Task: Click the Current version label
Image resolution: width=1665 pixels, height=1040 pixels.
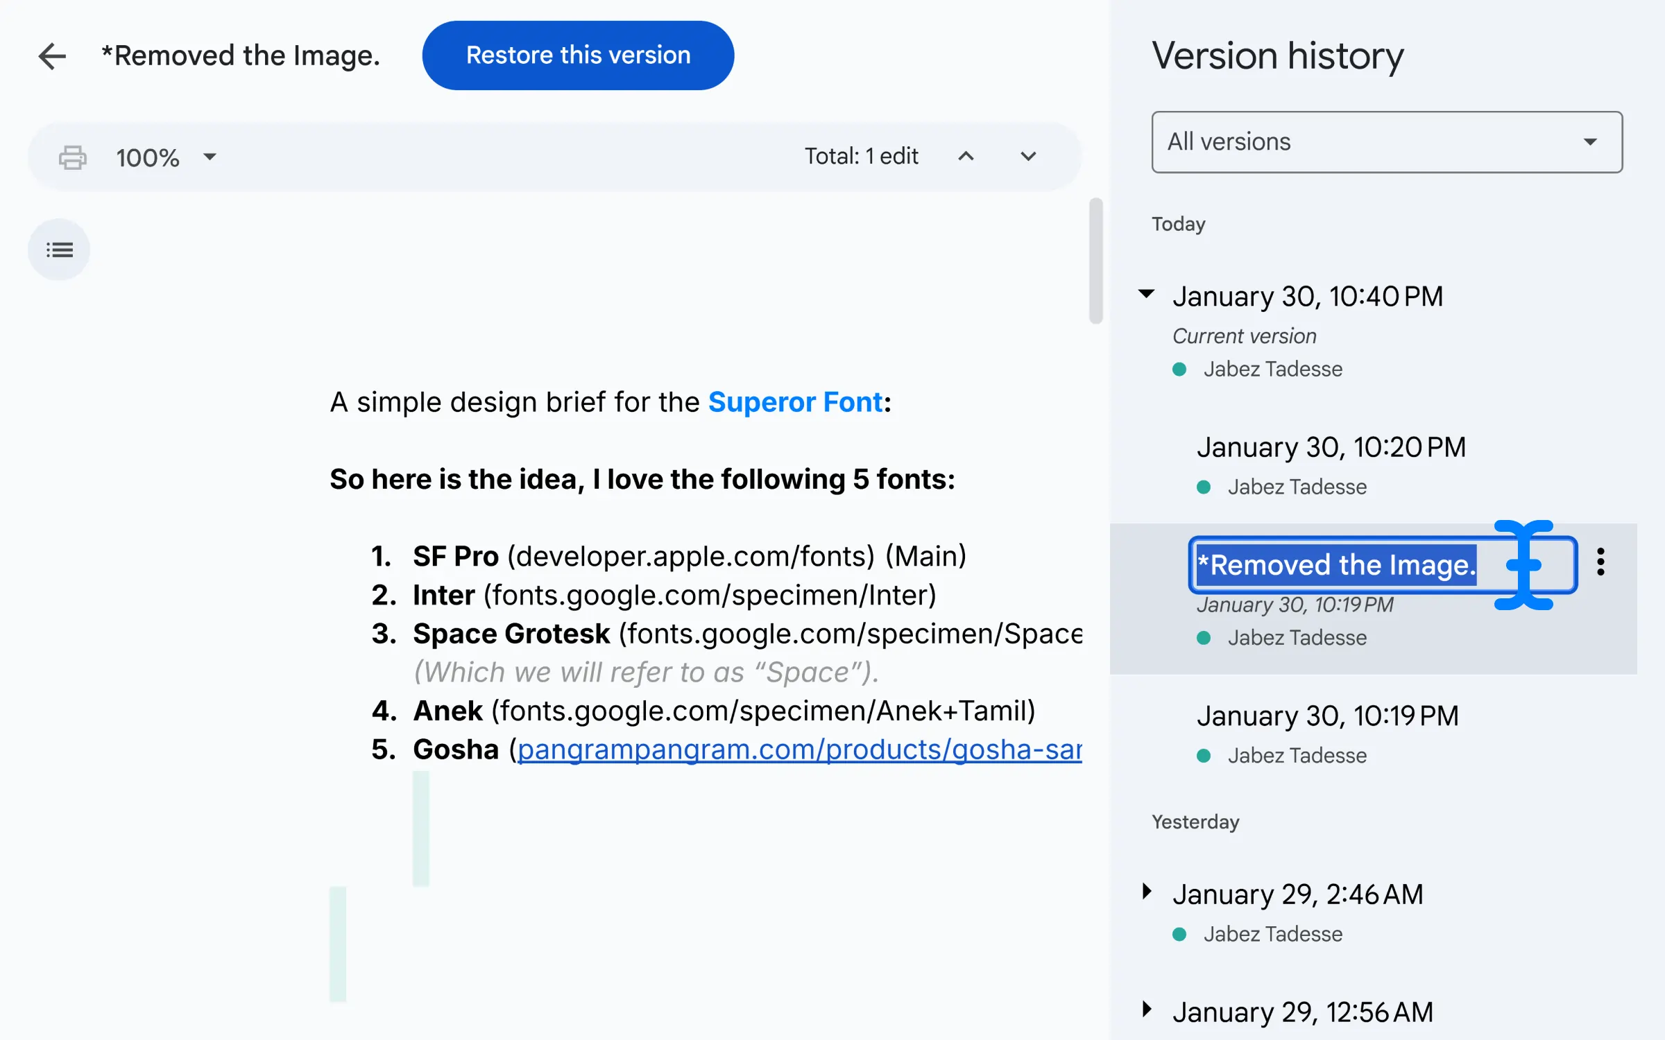Action: click(x=1245, y=336)
